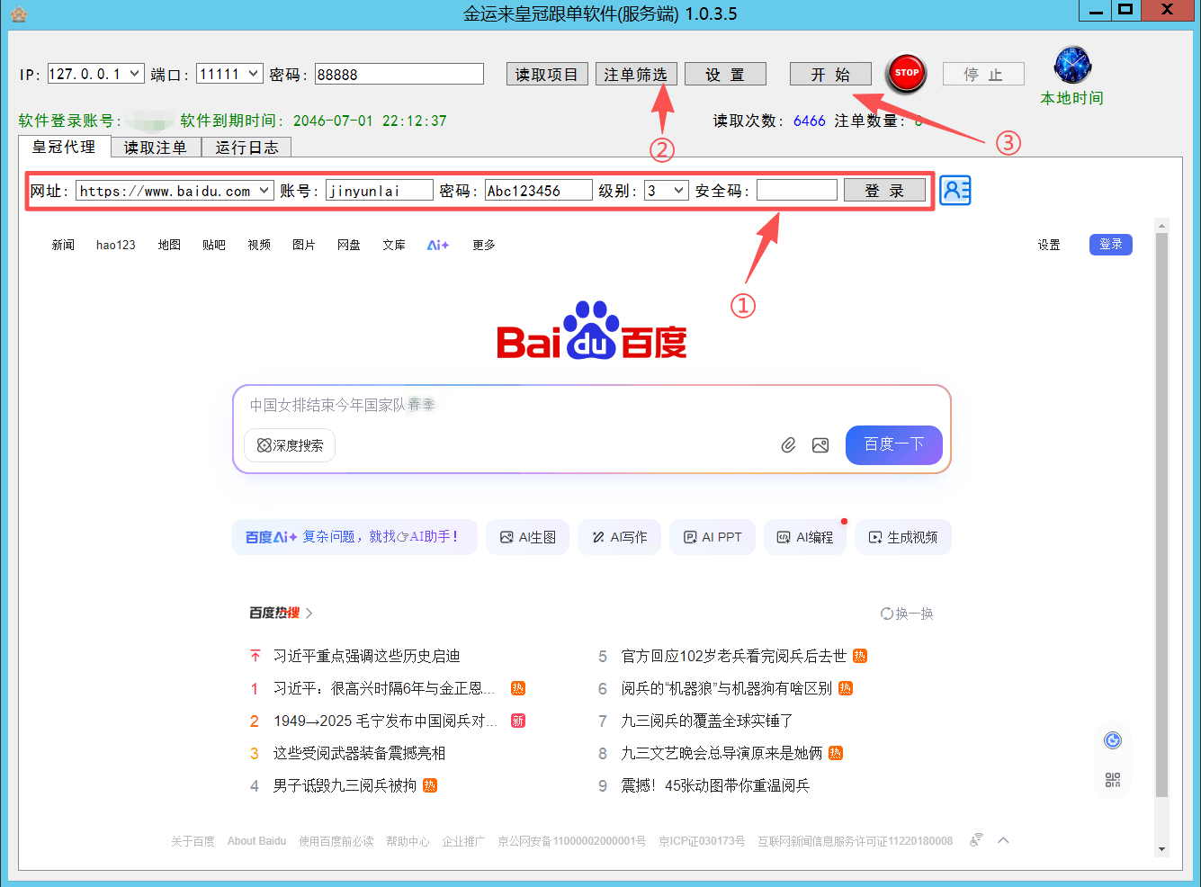The width and height of the screenshot is (1201, 887).
Task: Click the 注单筛选 button
Action: [636, 74]
